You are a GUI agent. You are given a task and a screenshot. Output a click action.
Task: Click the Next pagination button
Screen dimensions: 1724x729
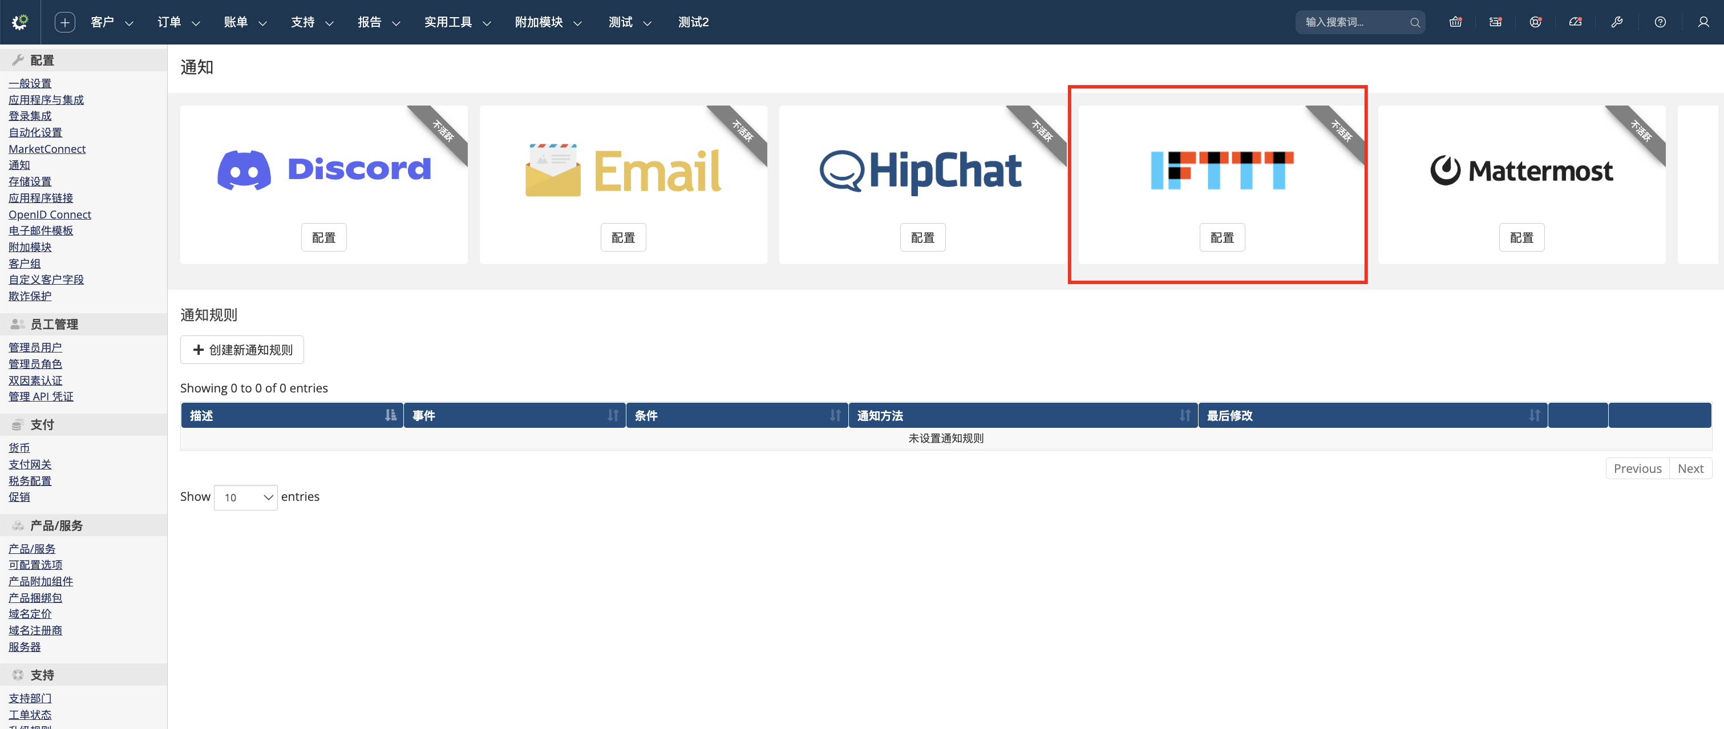1690,468
